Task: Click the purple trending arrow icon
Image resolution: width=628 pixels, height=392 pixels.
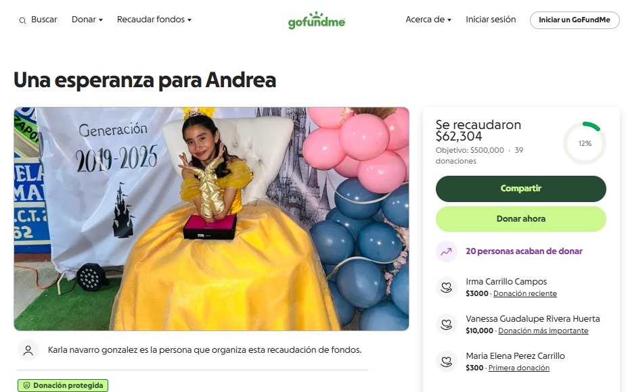Action: (446, 251)
